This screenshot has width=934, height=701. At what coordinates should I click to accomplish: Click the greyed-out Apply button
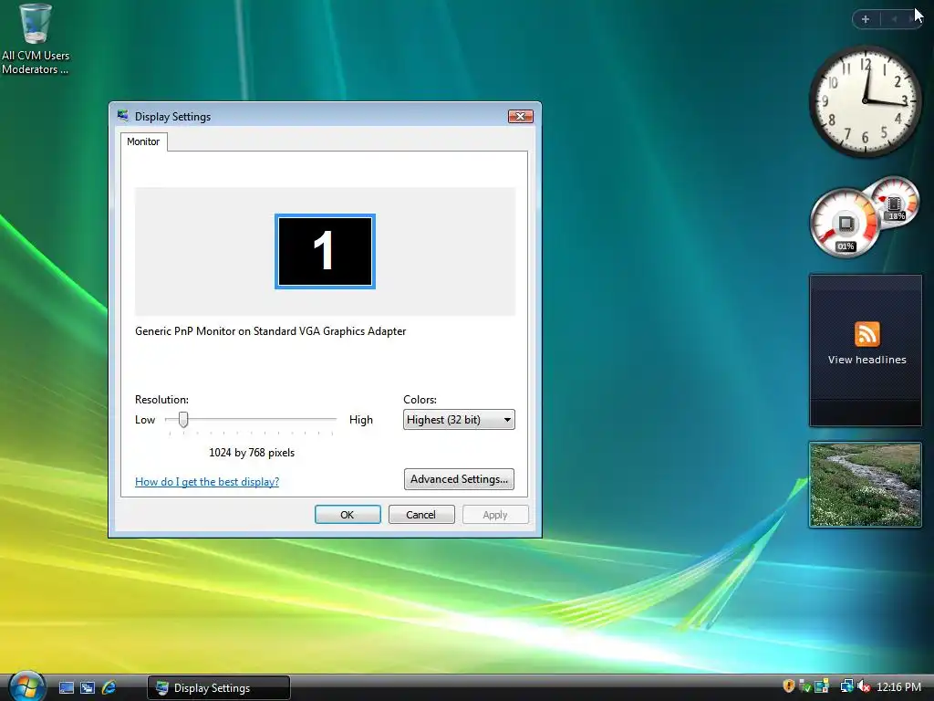coord(495,515)
